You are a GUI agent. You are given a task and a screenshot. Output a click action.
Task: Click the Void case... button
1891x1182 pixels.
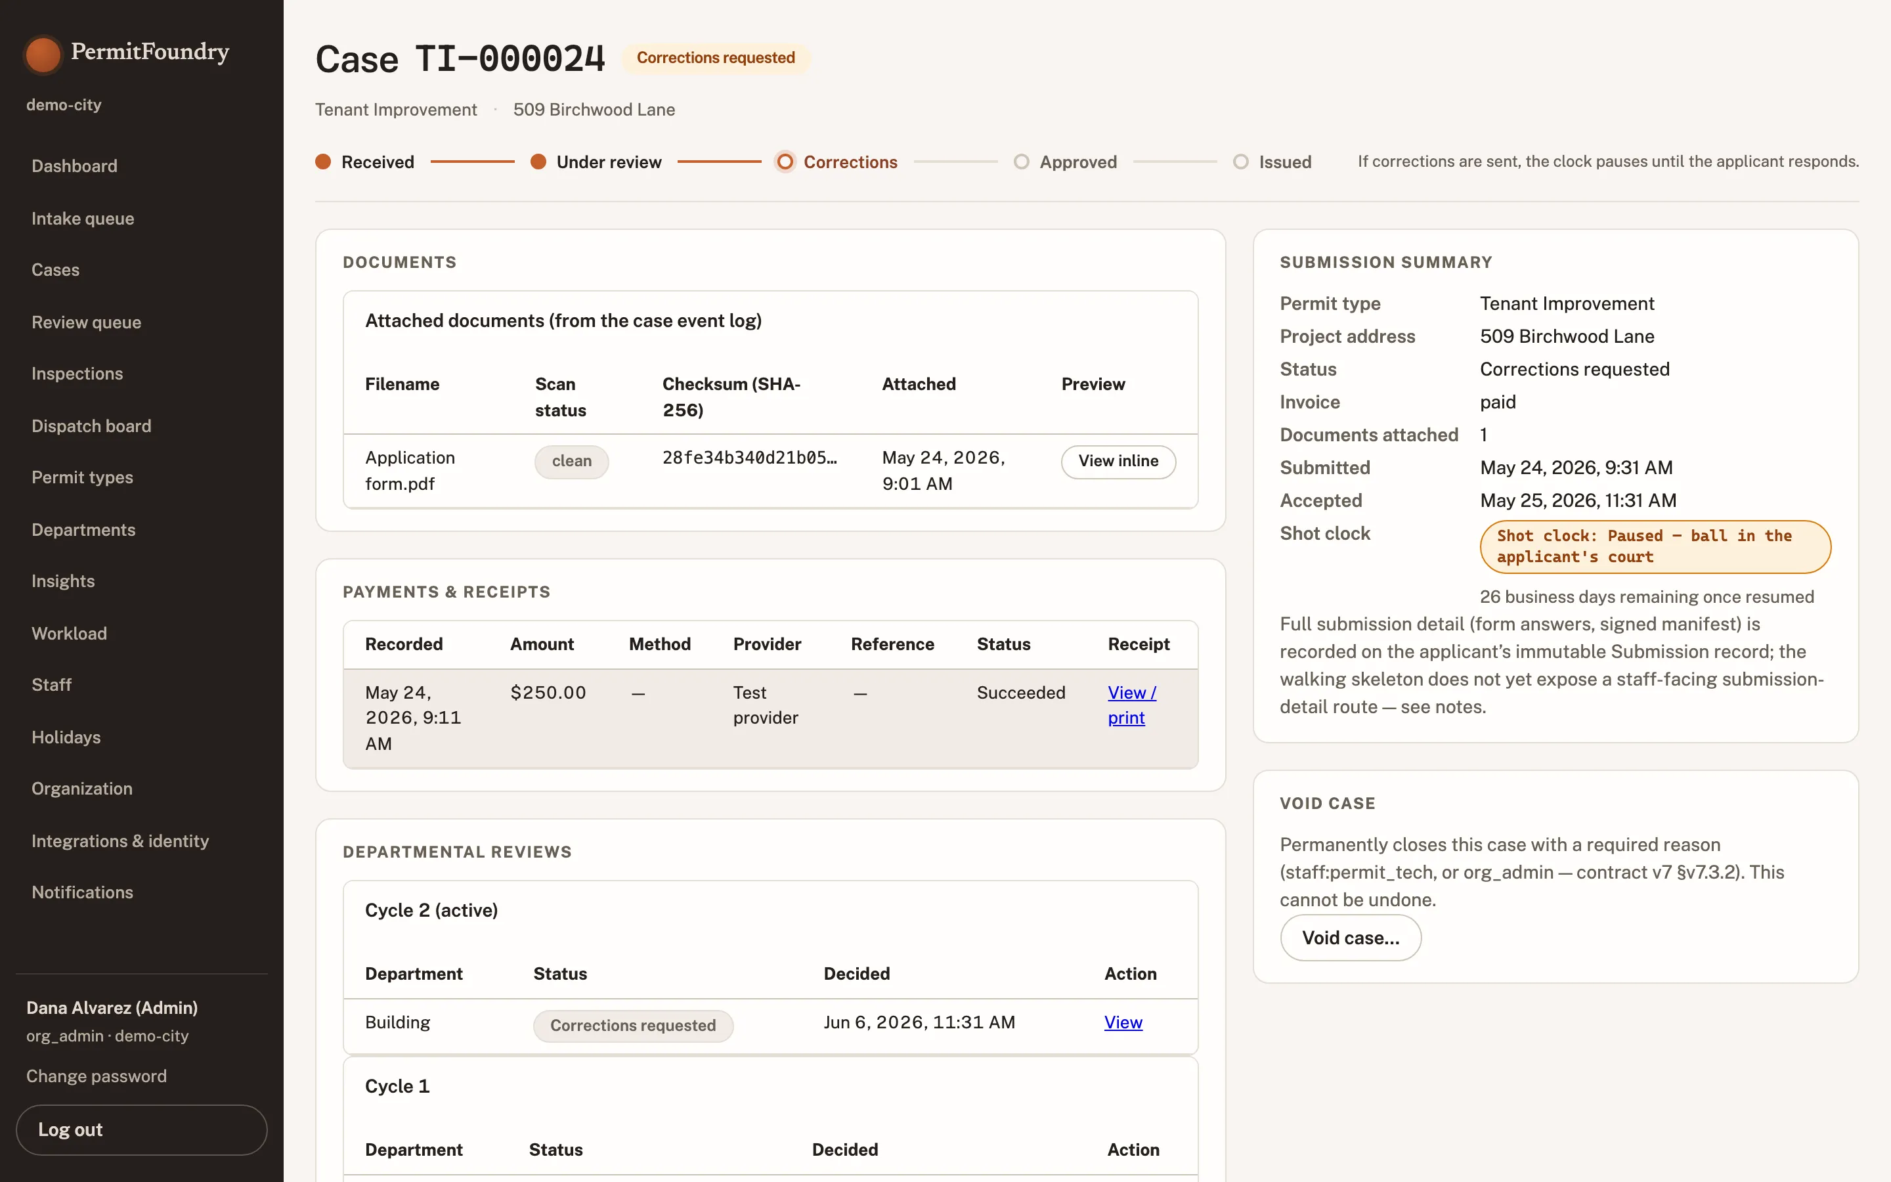pyautogui.click(x=1350, y=937)
